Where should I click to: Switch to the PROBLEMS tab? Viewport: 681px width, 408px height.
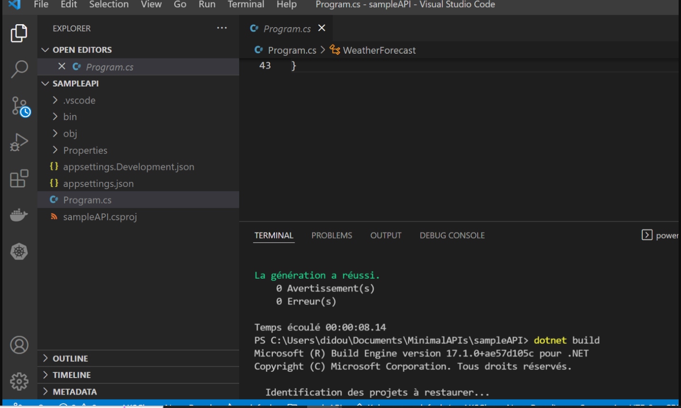tap(331, 235)
